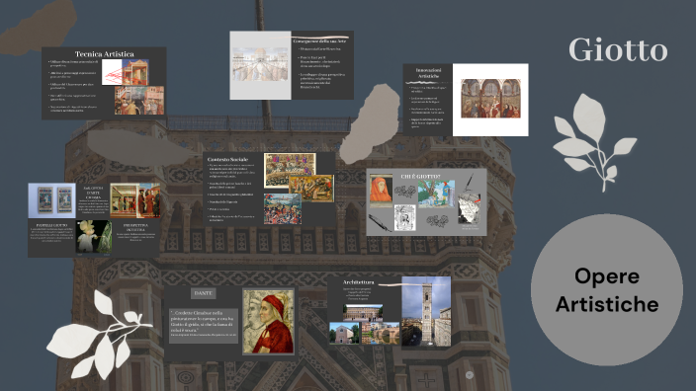
Task: Select the Flagellation perspective painting
Action: (x=134, y=200)
